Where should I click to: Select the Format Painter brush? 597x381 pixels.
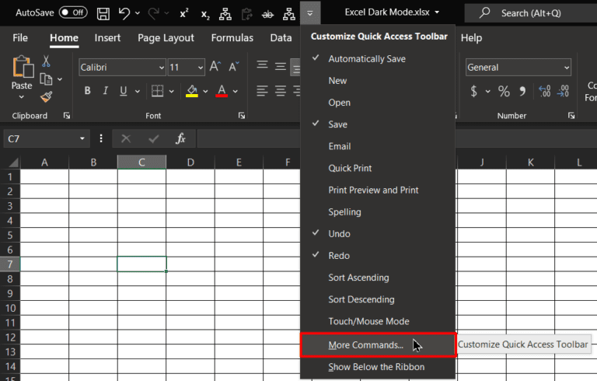(x=46, y=96)
